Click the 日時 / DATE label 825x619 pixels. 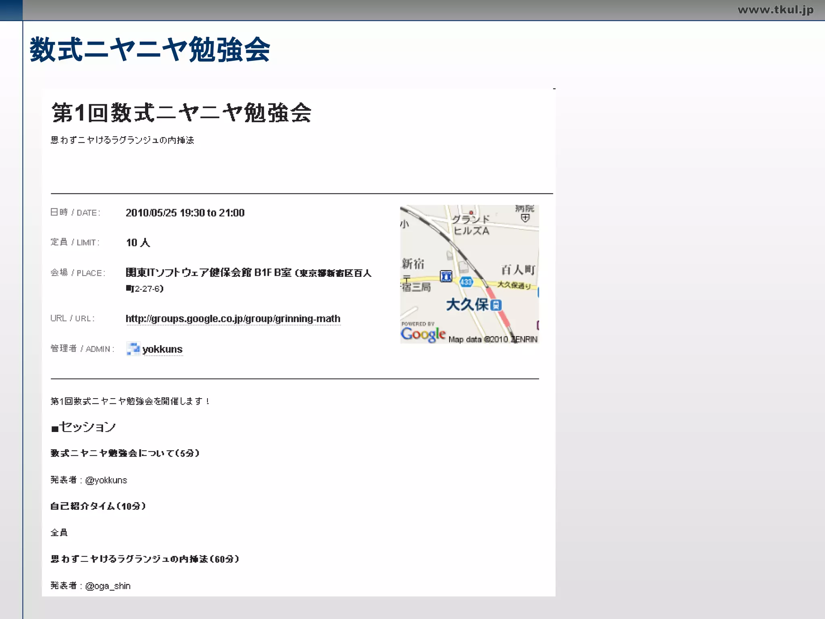75,212
